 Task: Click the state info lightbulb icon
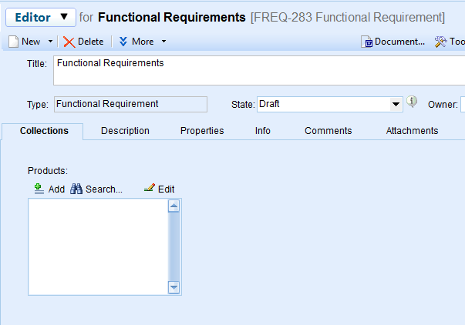412,102
